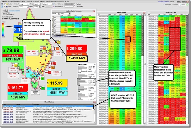Screen dimensions: 191x128
Task: Open the My Layout dropdown
Action: [x=47, y=4]
